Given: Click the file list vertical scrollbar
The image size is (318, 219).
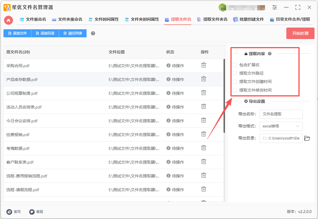Looking at the screenshot, I should 224,96.
